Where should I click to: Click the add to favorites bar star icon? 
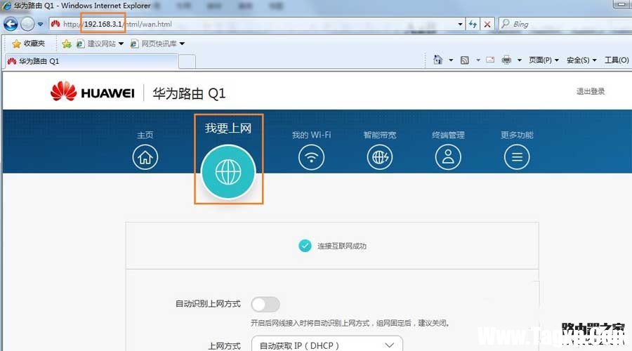point(67,44)
